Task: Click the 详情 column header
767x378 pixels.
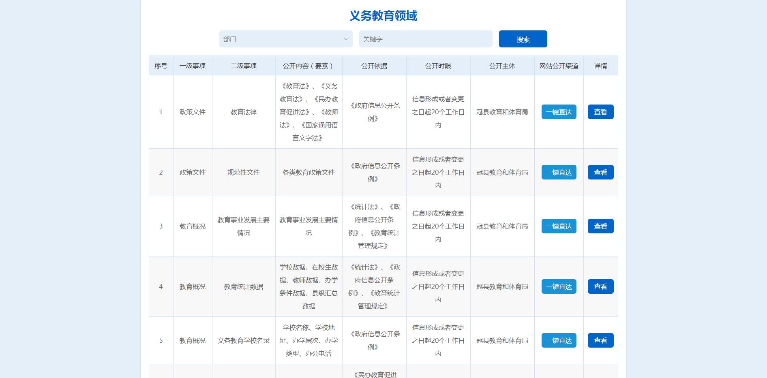Action: [600, 66]
